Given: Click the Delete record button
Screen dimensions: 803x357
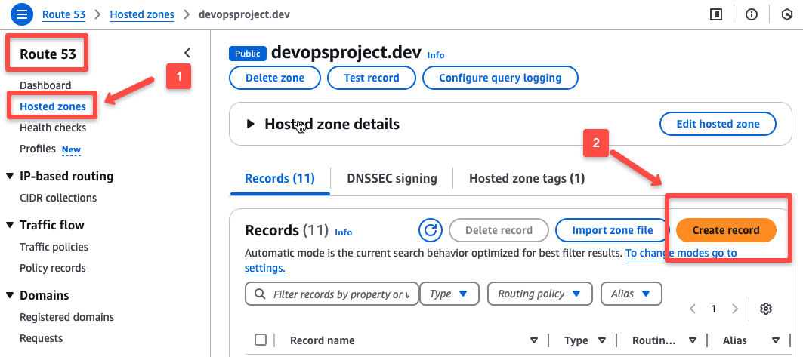Looking at the screenshot, I should (x=499, y=230).
